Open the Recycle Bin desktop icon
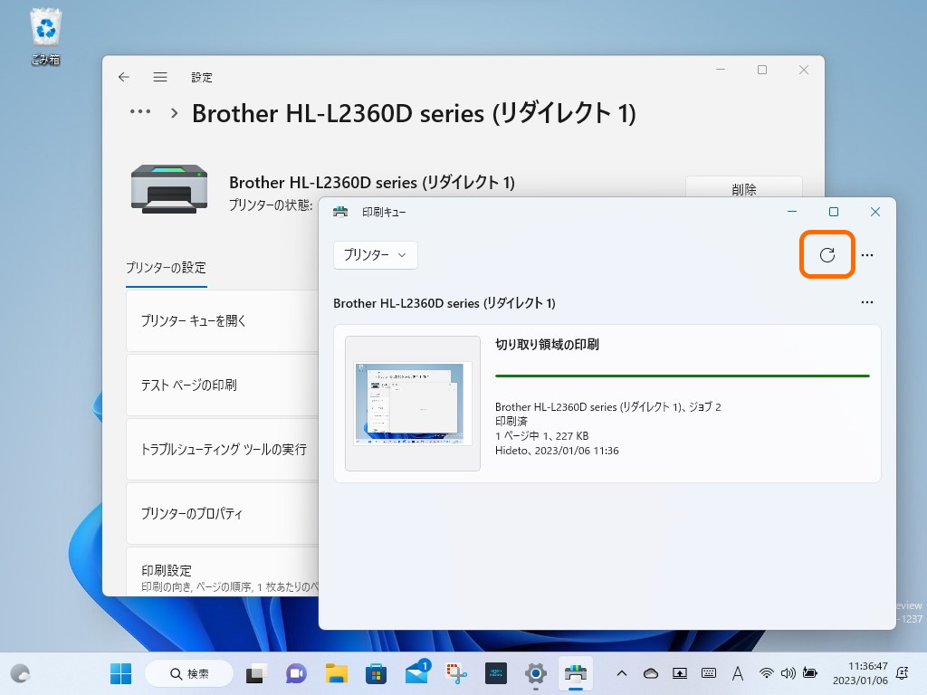This screenshot has height=695, width=927. pos(45,36)
